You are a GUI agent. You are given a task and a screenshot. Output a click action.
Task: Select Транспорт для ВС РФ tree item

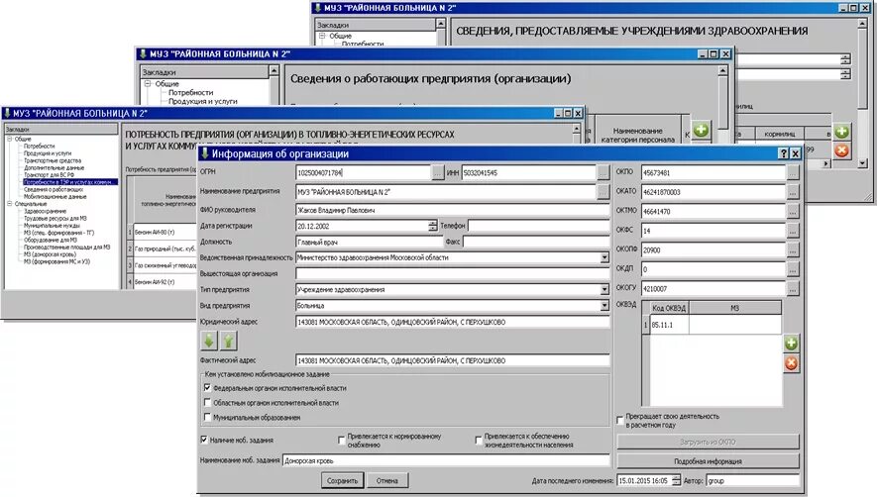pos(49,175)
